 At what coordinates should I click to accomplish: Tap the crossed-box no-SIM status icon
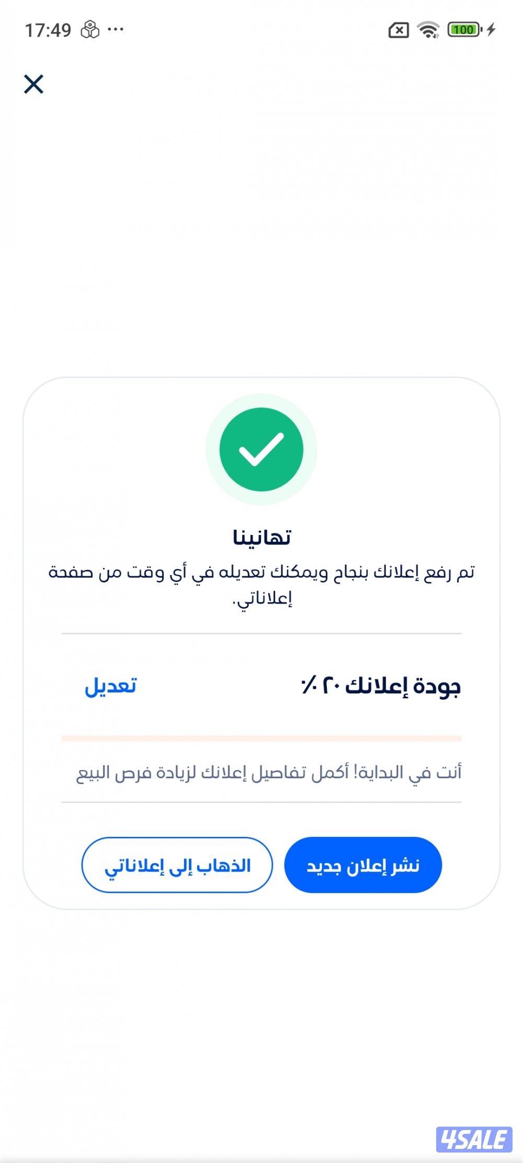(399, 30)
